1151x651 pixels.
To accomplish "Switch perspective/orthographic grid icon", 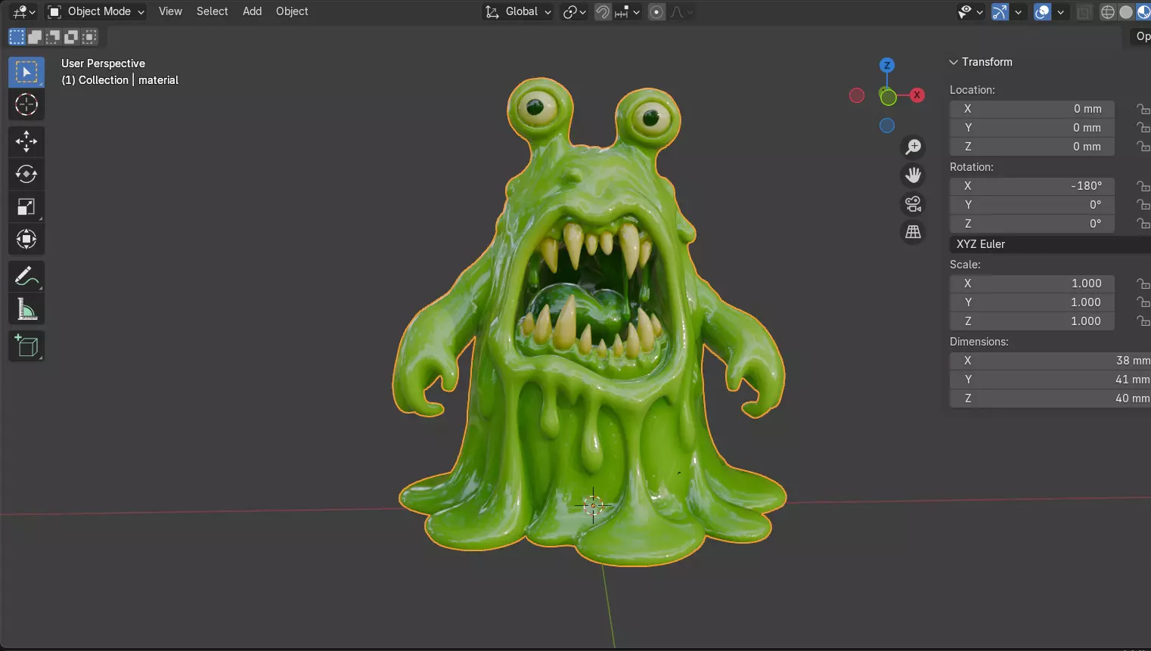I will tap(914, 232).
